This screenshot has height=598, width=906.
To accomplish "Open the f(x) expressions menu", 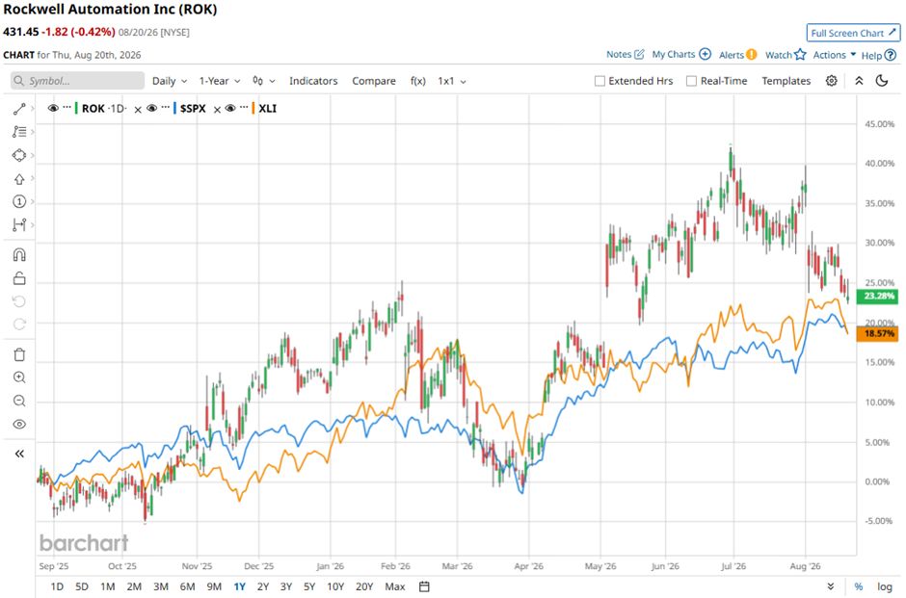I will [x=417, y=81].
